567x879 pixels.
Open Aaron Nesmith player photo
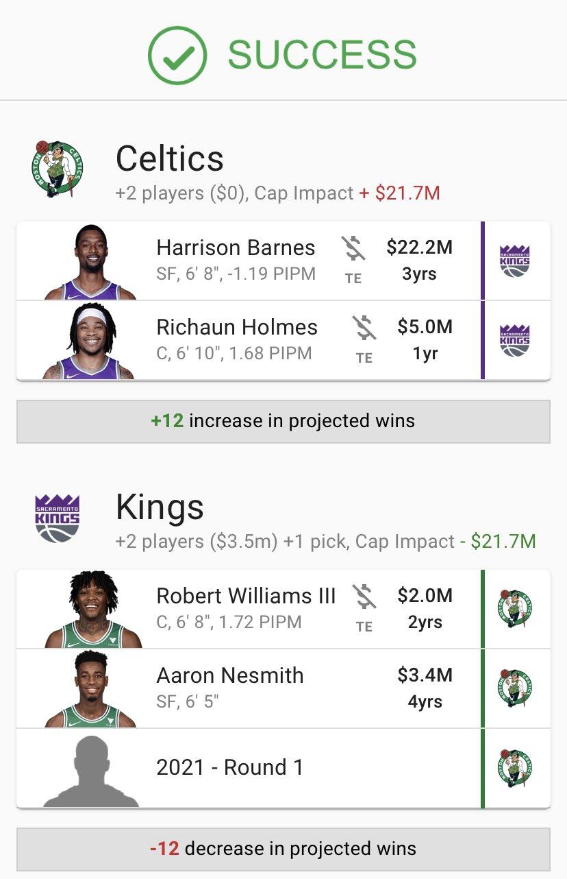click(x=90, y=689)
